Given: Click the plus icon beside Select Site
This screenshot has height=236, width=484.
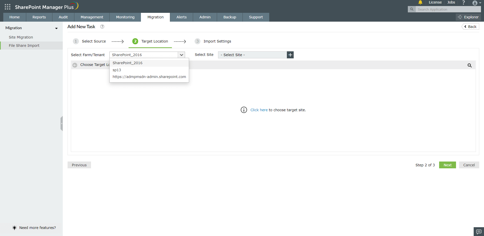Looking at the screenshot, I should [290, 55].
